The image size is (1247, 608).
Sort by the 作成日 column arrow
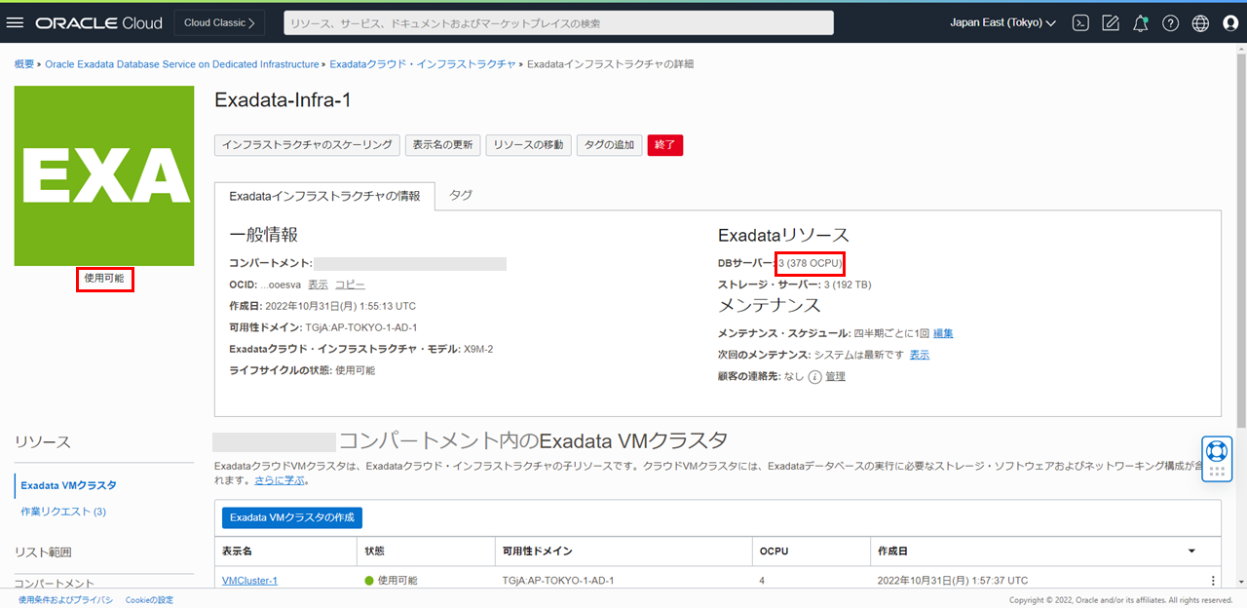pos(1190,551)
